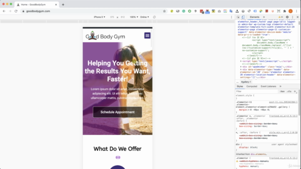Click the purple dumbbell divider icon

[118, 157]
